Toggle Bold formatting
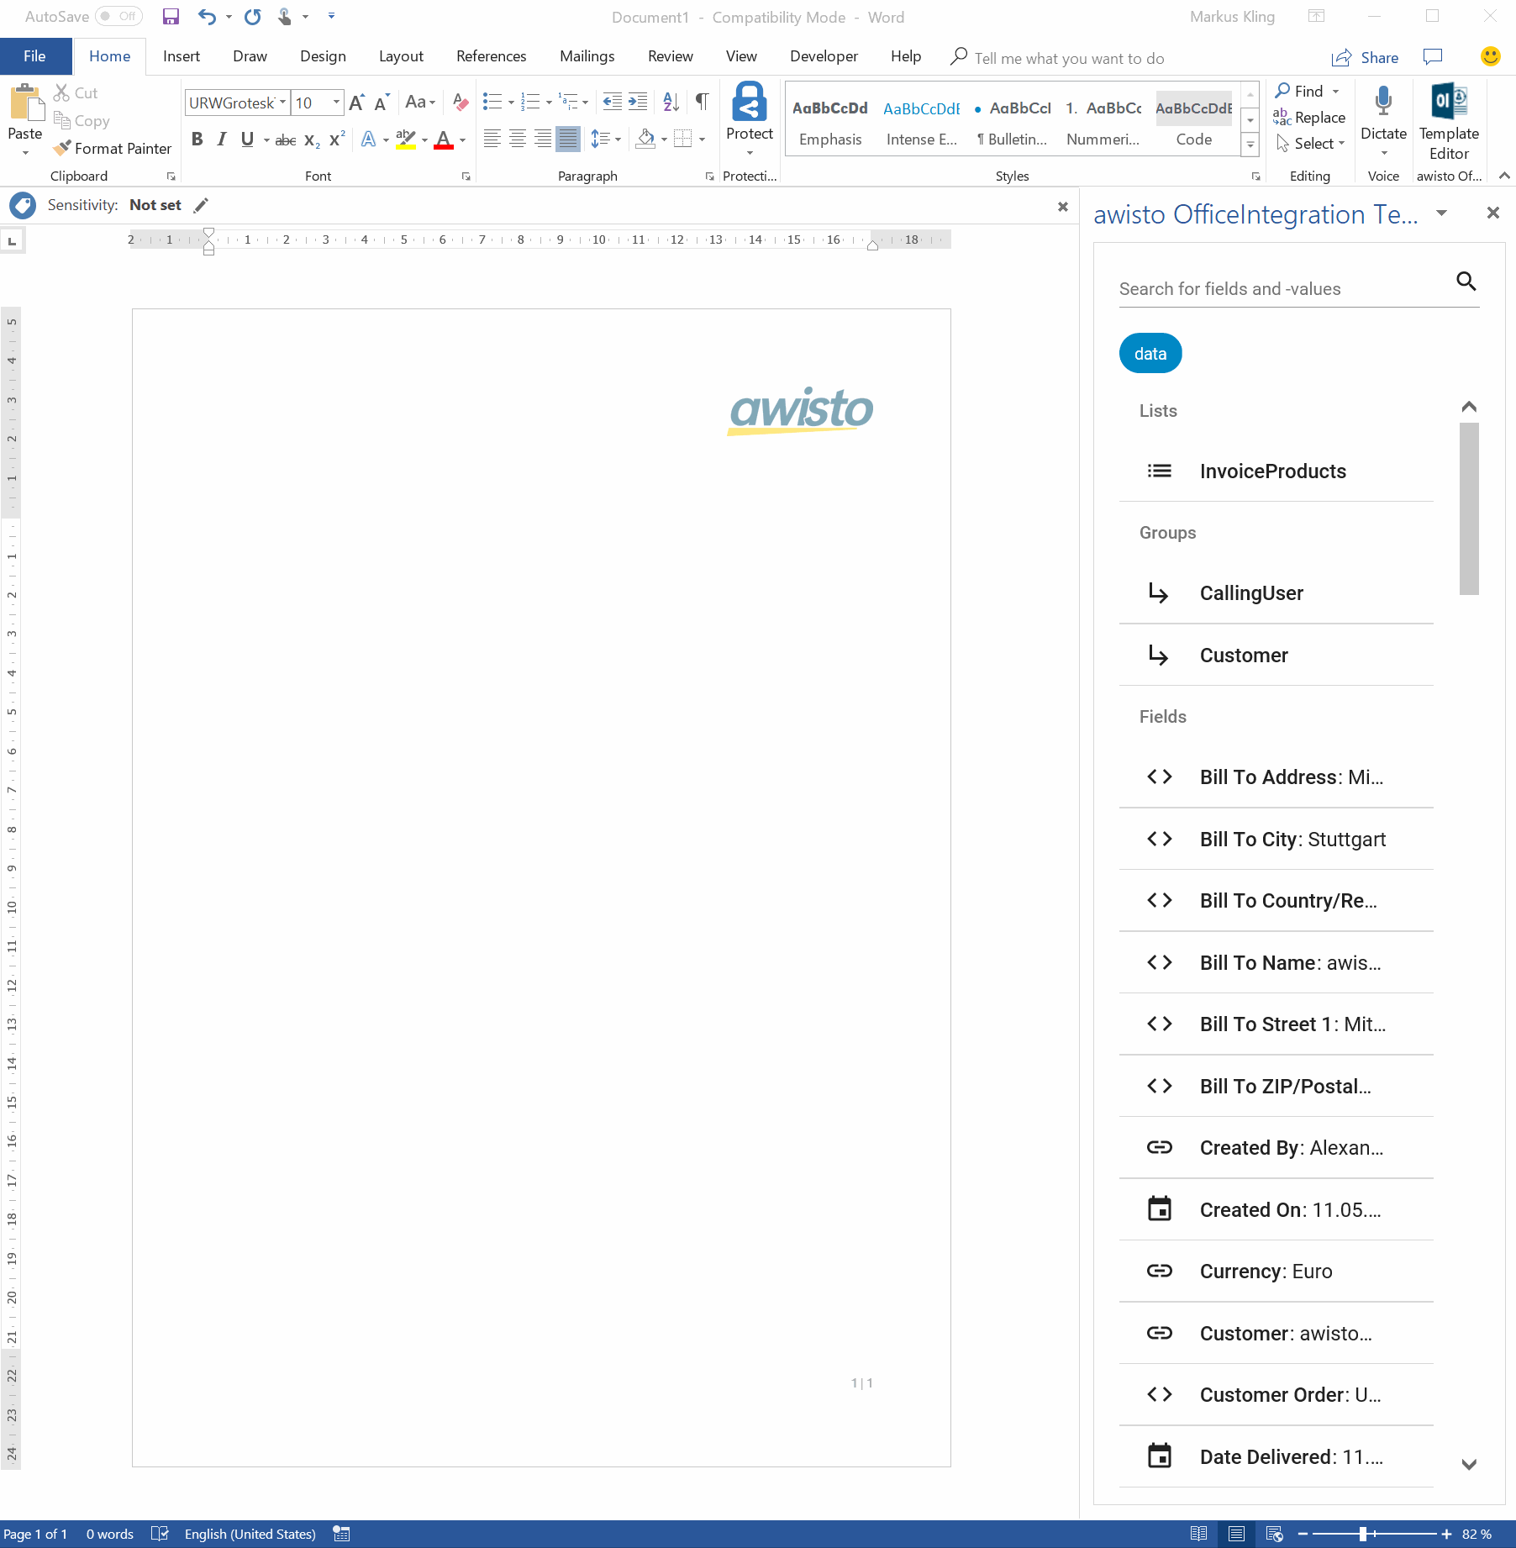The image size is (1516, 1548). 197,140
